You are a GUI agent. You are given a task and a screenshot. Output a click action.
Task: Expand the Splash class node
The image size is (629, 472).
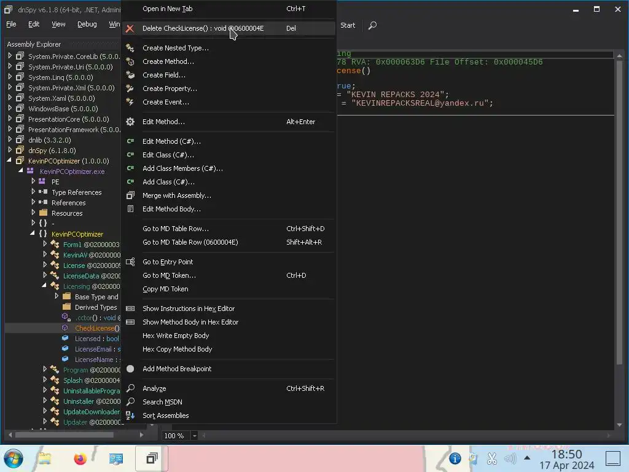click(45, 379)
